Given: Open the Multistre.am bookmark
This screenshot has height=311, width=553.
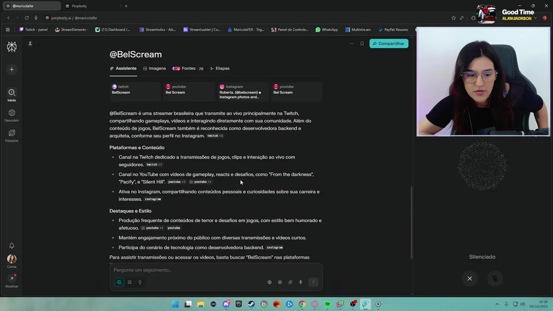Looking at the screenshot, I should (x=358, y=30).
